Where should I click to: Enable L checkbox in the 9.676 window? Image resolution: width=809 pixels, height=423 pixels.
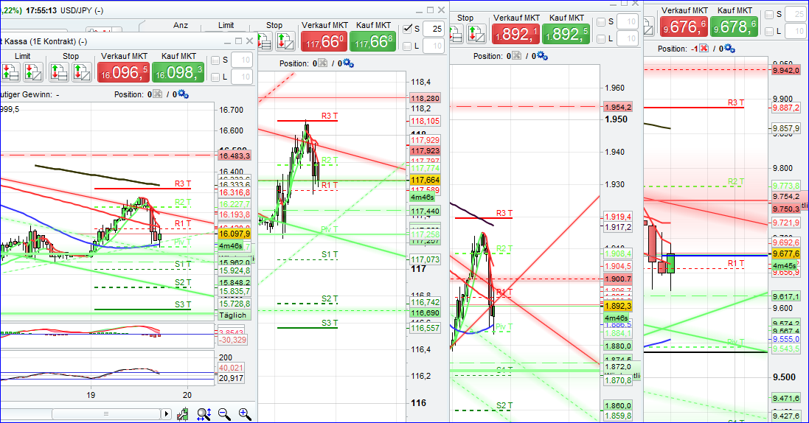769,31
